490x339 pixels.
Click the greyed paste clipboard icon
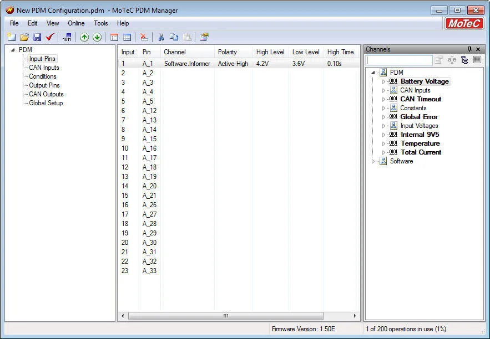click(x=187, y=38)
